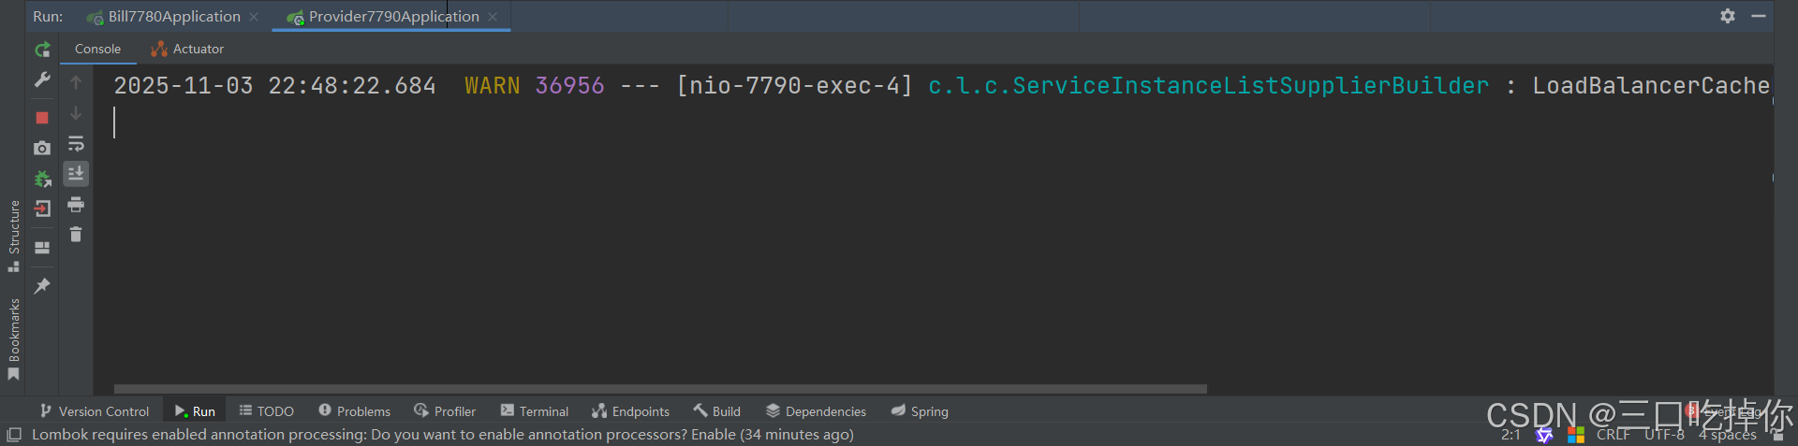Hide the Run tool window
The width and height of the screenshot is (1798, 446).
[x=1759, y=16]
